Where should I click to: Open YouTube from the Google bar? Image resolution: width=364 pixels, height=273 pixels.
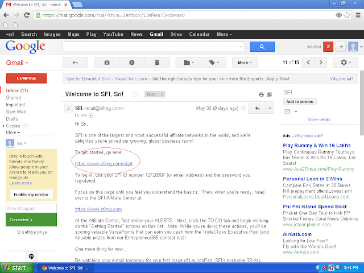pos(113,34)
